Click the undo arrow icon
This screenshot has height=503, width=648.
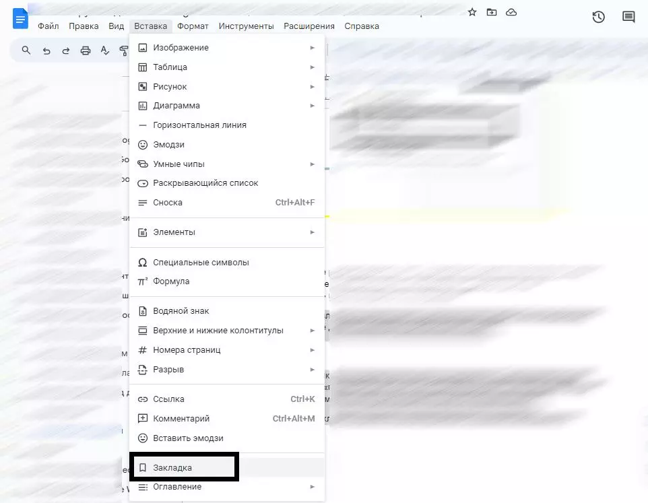[46, 50]
